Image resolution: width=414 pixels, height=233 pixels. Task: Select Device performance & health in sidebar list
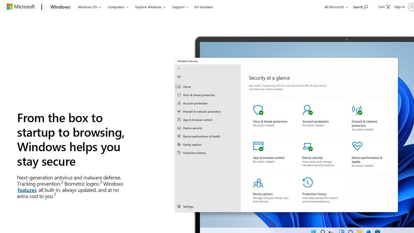(199, 137)
